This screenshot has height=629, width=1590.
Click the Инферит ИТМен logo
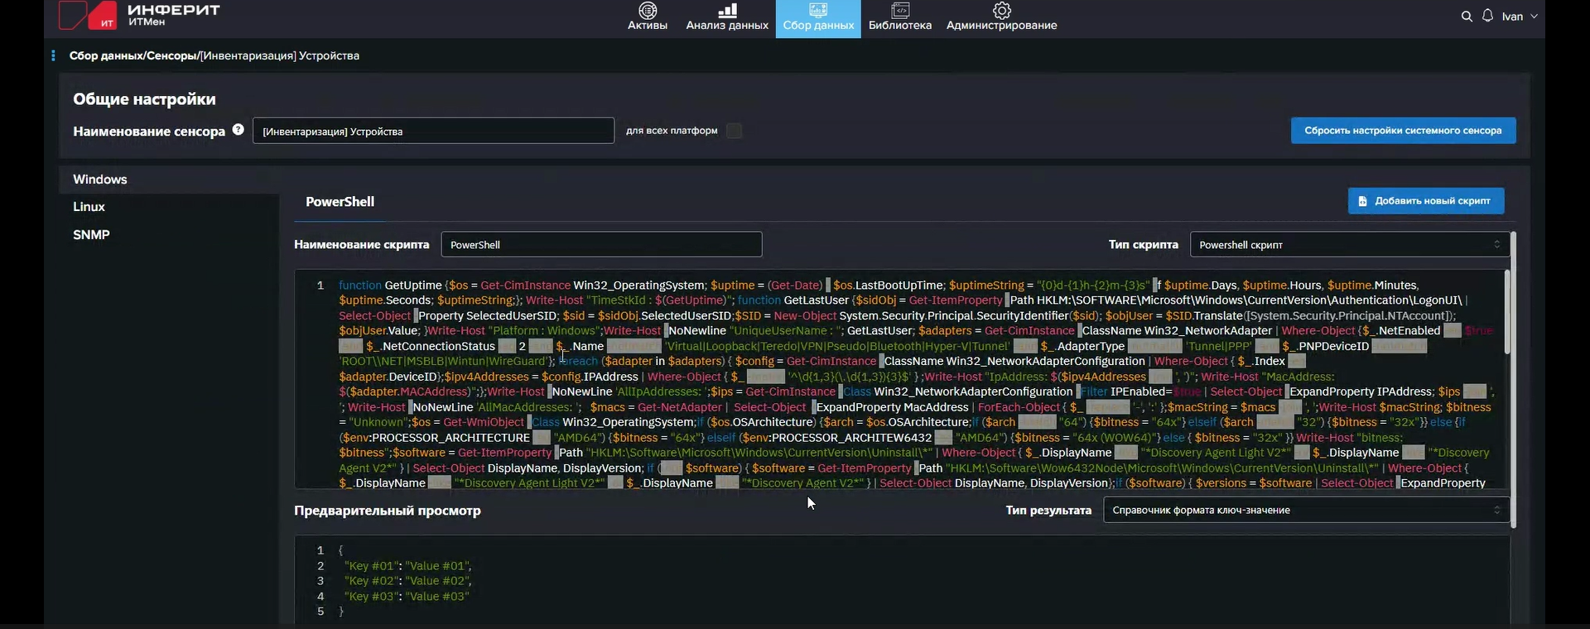coord(139,16)
